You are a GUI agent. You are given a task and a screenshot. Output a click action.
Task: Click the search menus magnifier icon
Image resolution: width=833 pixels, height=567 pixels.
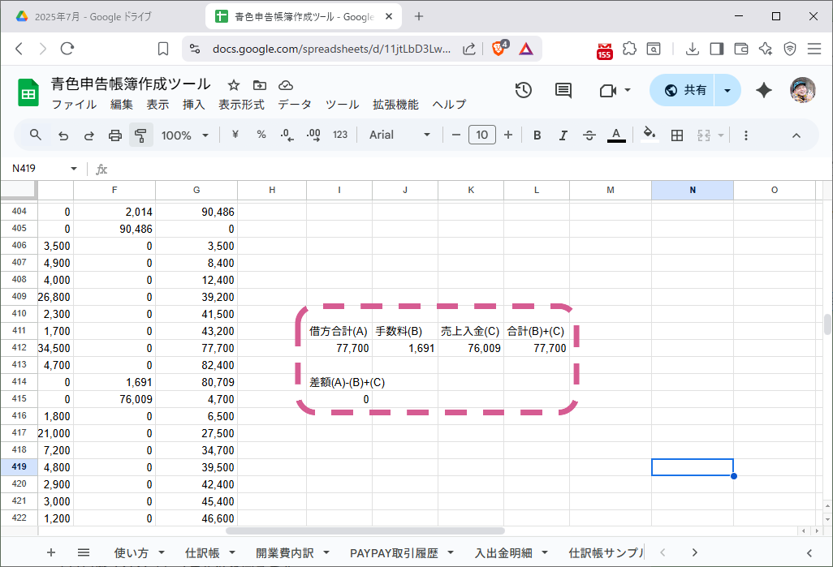pos(36,135)
